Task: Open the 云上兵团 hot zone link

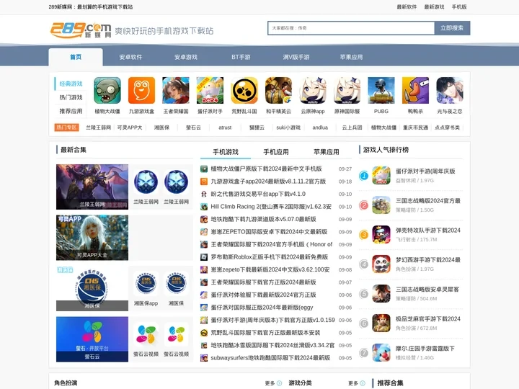Action: tap(352, 128)
